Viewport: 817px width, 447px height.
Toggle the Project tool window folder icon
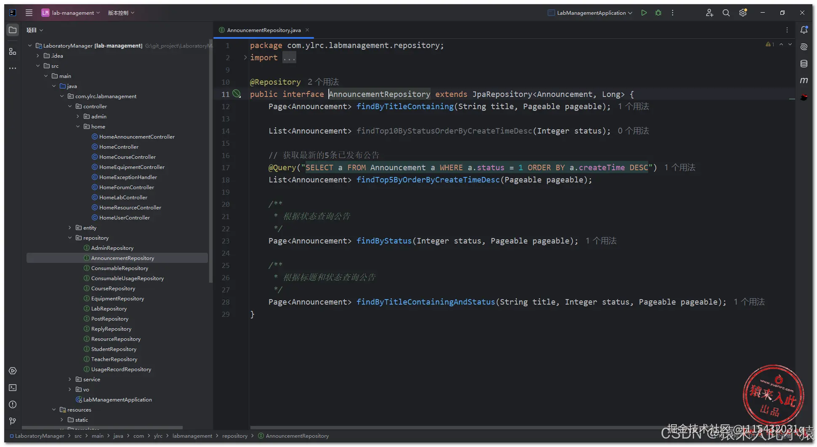pos(13,30)
